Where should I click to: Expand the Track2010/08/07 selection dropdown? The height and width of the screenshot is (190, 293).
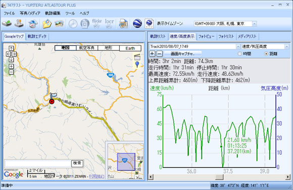pos(238,46)
